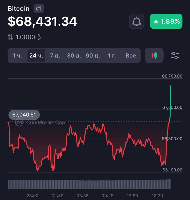
Task: Switch chart to 30 д. range
Action: coord(74,55)
